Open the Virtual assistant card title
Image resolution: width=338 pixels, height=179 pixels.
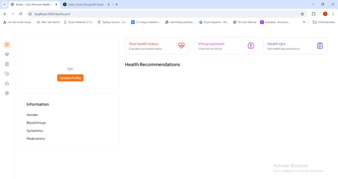(x=211, y=44)
